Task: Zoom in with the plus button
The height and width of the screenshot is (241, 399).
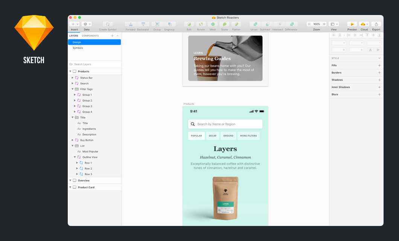Action: point(324,24)
